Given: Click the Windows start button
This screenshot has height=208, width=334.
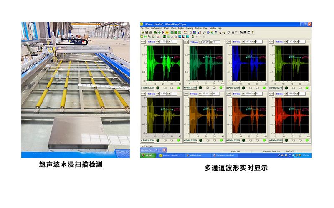Looking at the screenshot, I should click(x=148, y=155).
